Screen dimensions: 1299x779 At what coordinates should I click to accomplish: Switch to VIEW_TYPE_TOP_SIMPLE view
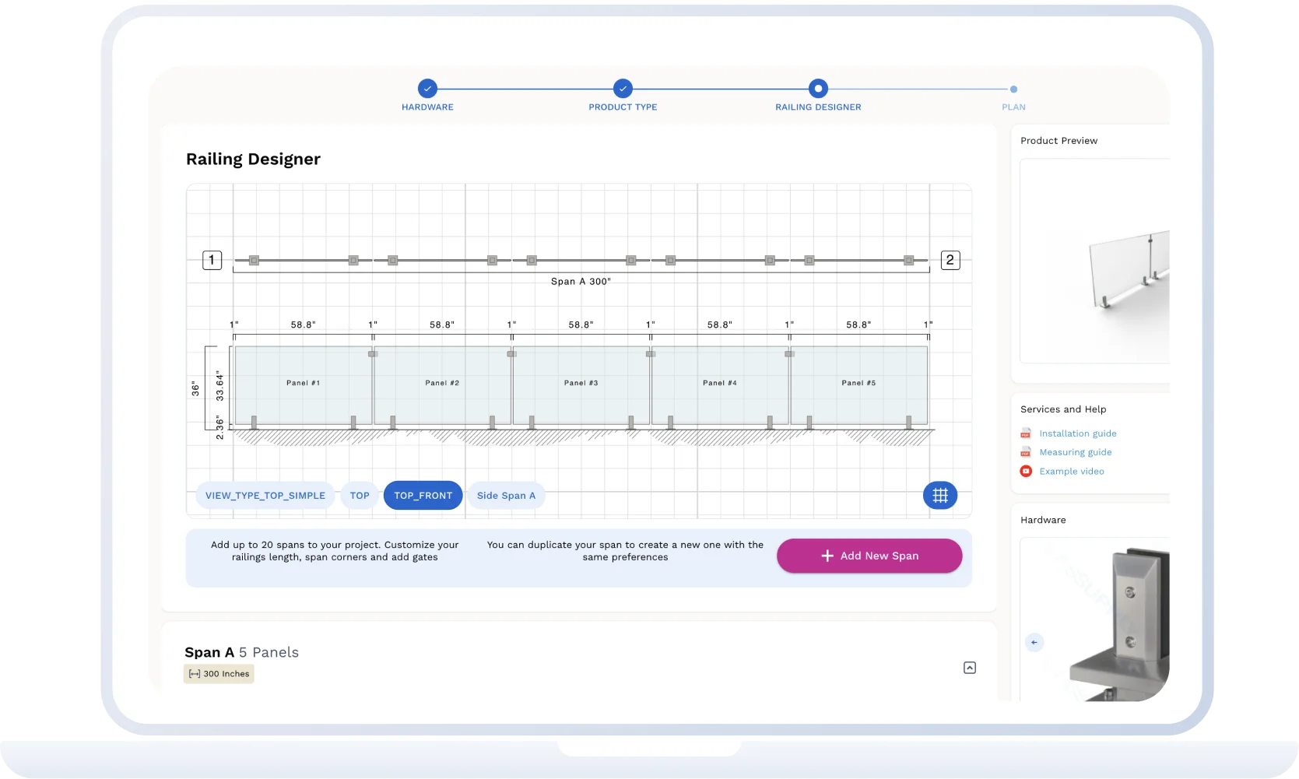265,495
